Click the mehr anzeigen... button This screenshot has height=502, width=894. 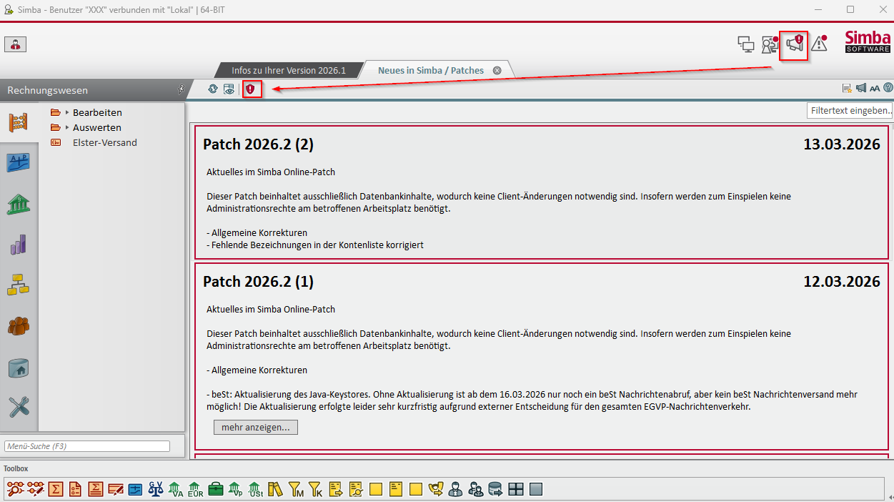pos(255,428)
